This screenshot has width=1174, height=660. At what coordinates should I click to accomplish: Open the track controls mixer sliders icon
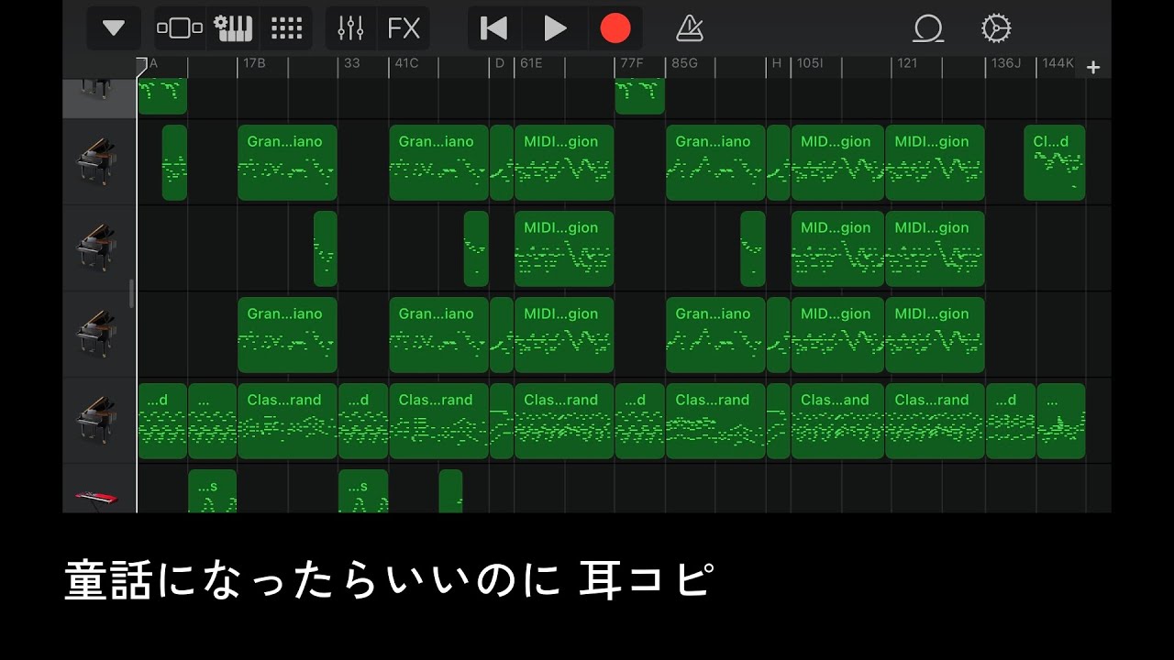pyautogui.click(x=351, y=28)
